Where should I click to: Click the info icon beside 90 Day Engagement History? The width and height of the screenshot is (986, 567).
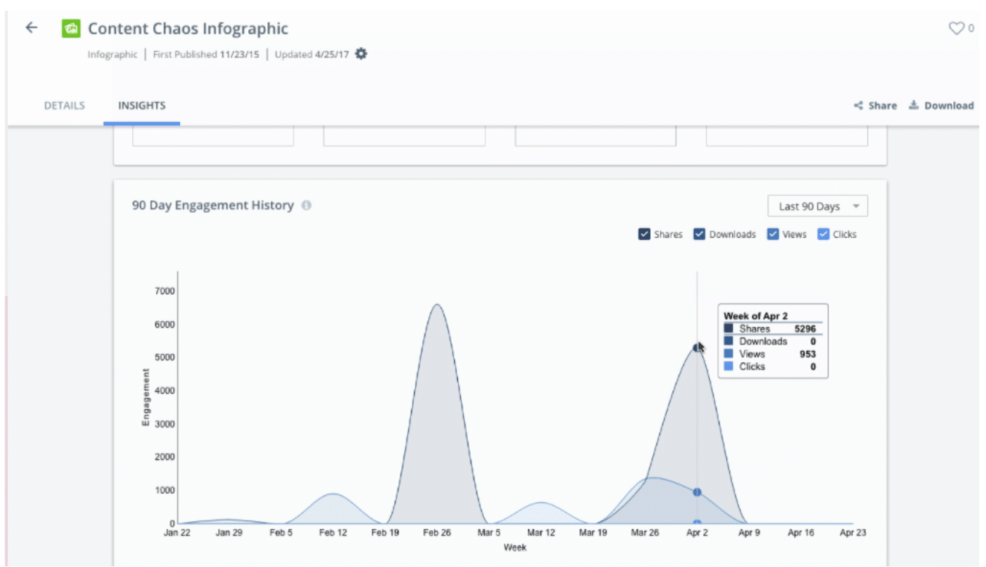coord(307,205)
